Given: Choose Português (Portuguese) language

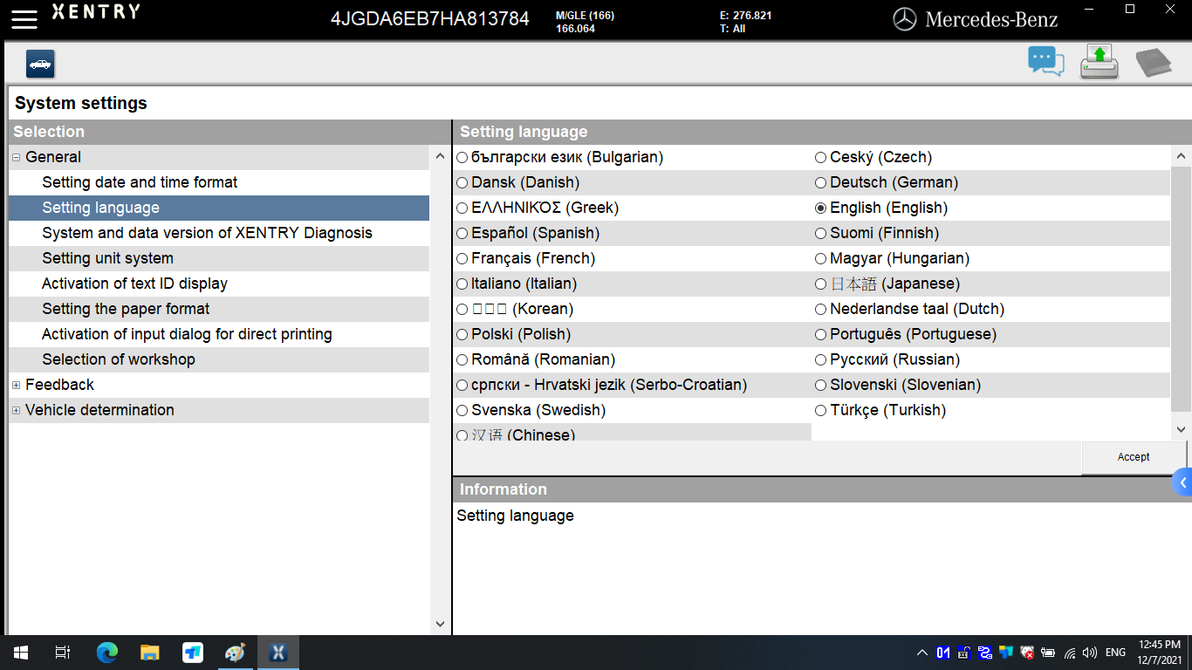Looking at the screenshot, I should (x=821, y=335).
